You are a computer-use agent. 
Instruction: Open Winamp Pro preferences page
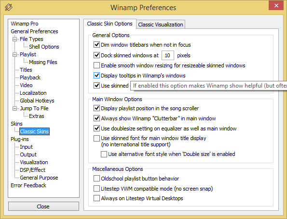(25, 24)
